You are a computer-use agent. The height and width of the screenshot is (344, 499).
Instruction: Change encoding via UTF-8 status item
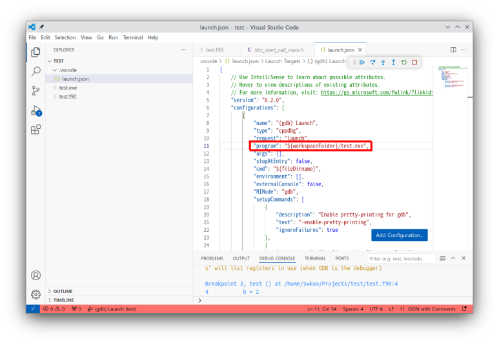[376, 309]
